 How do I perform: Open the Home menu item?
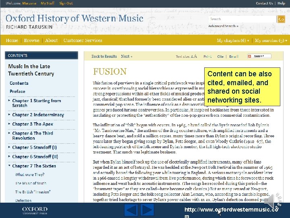coord(12,40)
